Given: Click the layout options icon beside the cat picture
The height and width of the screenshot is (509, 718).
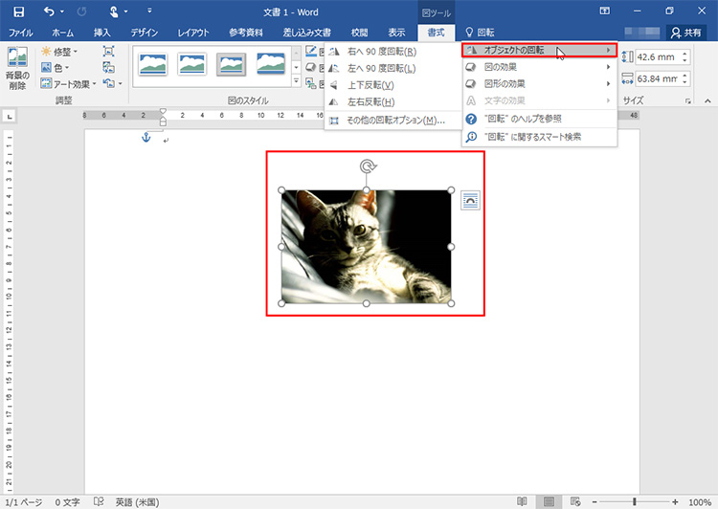Looking at the screenshot, I should click(x=470, y=199).
